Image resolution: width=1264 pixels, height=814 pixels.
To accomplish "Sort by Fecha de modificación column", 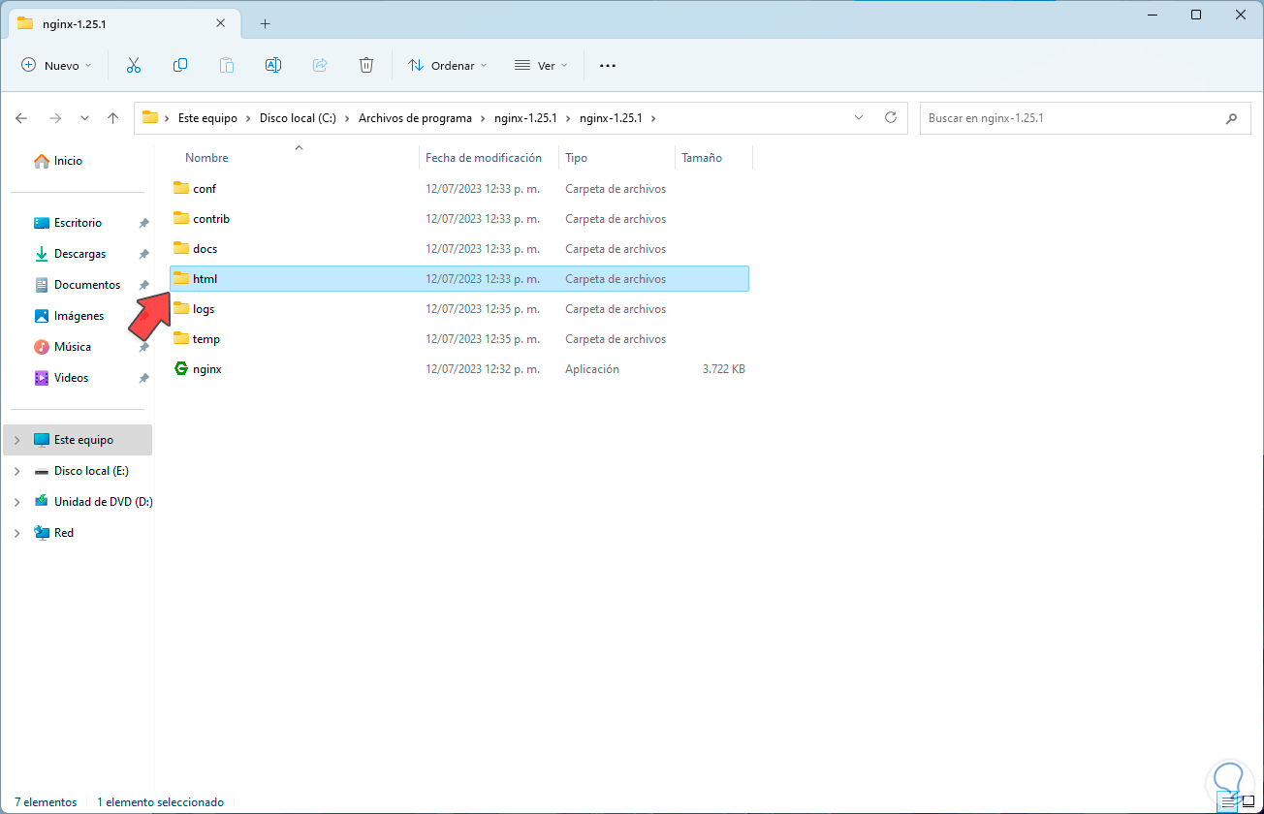I will click(x=483, y=157).
